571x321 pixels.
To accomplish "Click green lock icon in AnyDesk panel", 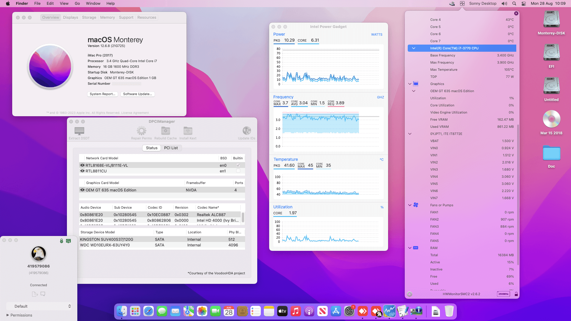I will [x=62, y=241].
